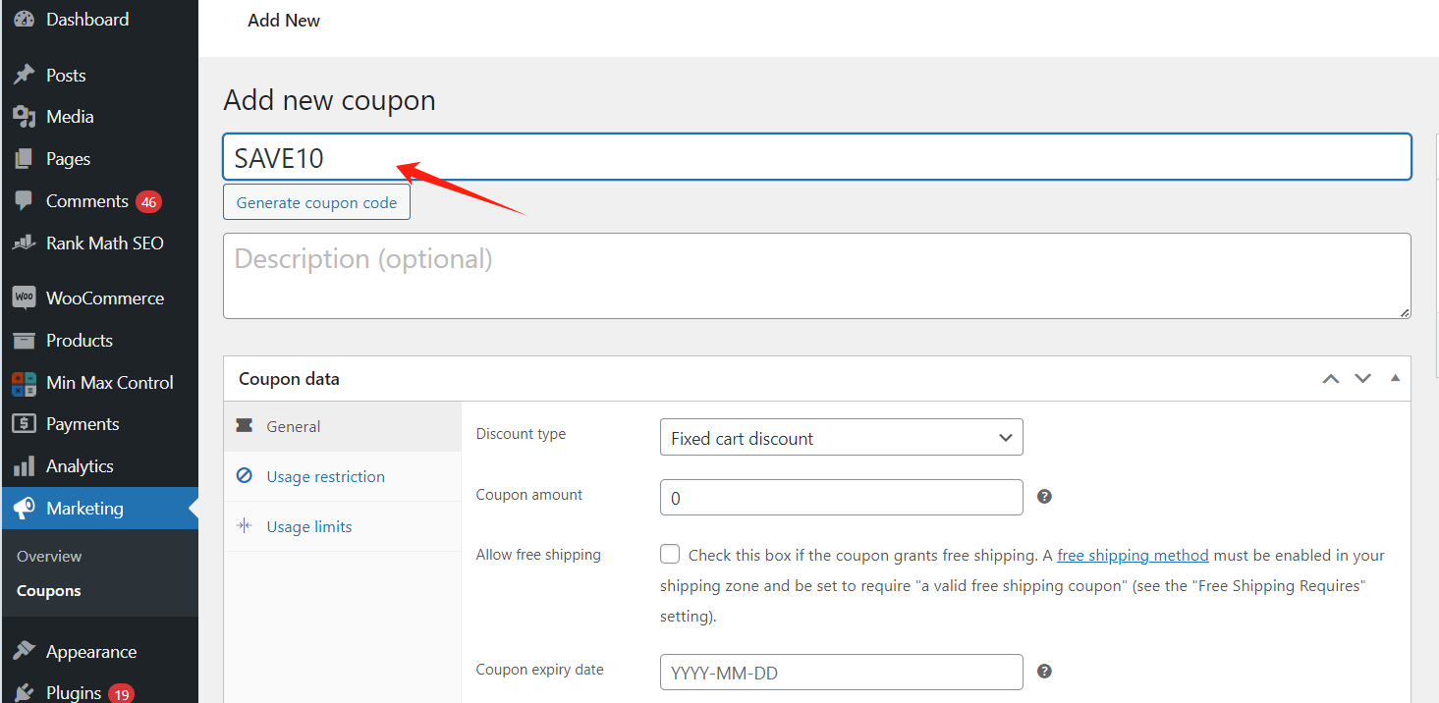Click the Min Max Control icon
This screenshot has width=1439, height=703.
click(x=25, y=383)
